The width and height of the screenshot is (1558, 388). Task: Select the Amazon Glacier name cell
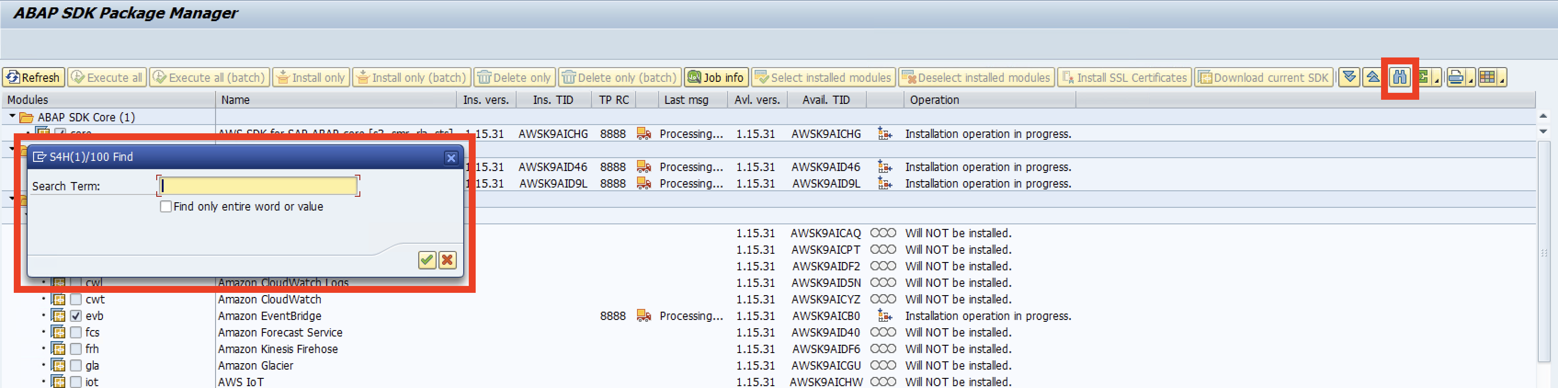pyautogui.click(x=255, y=365)
